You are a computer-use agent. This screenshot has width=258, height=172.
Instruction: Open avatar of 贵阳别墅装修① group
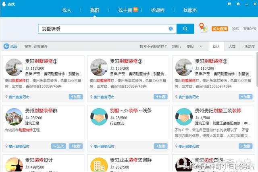pyautogui.click(x=14, y=67)
